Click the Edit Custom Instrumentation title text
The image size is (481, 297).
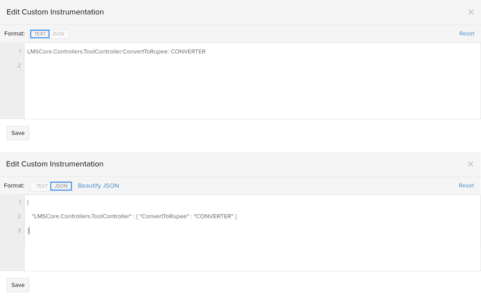point(55,12)
